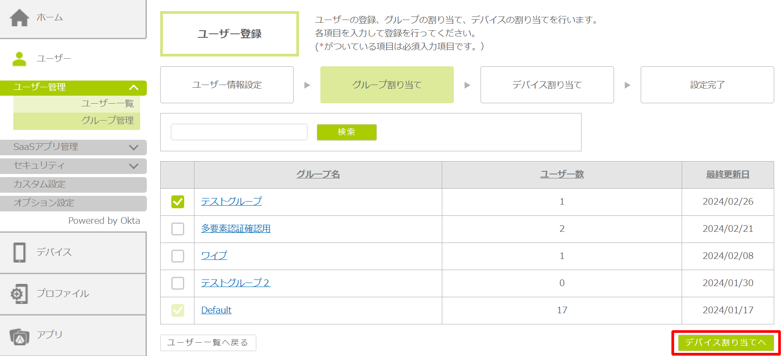Click the Home house icon
784x356 pixels.
pos(20,18)
